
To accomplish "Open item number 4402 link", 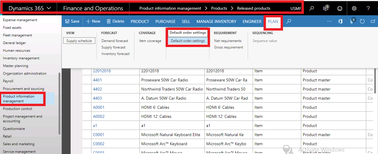I will click(x=97, y=89).
